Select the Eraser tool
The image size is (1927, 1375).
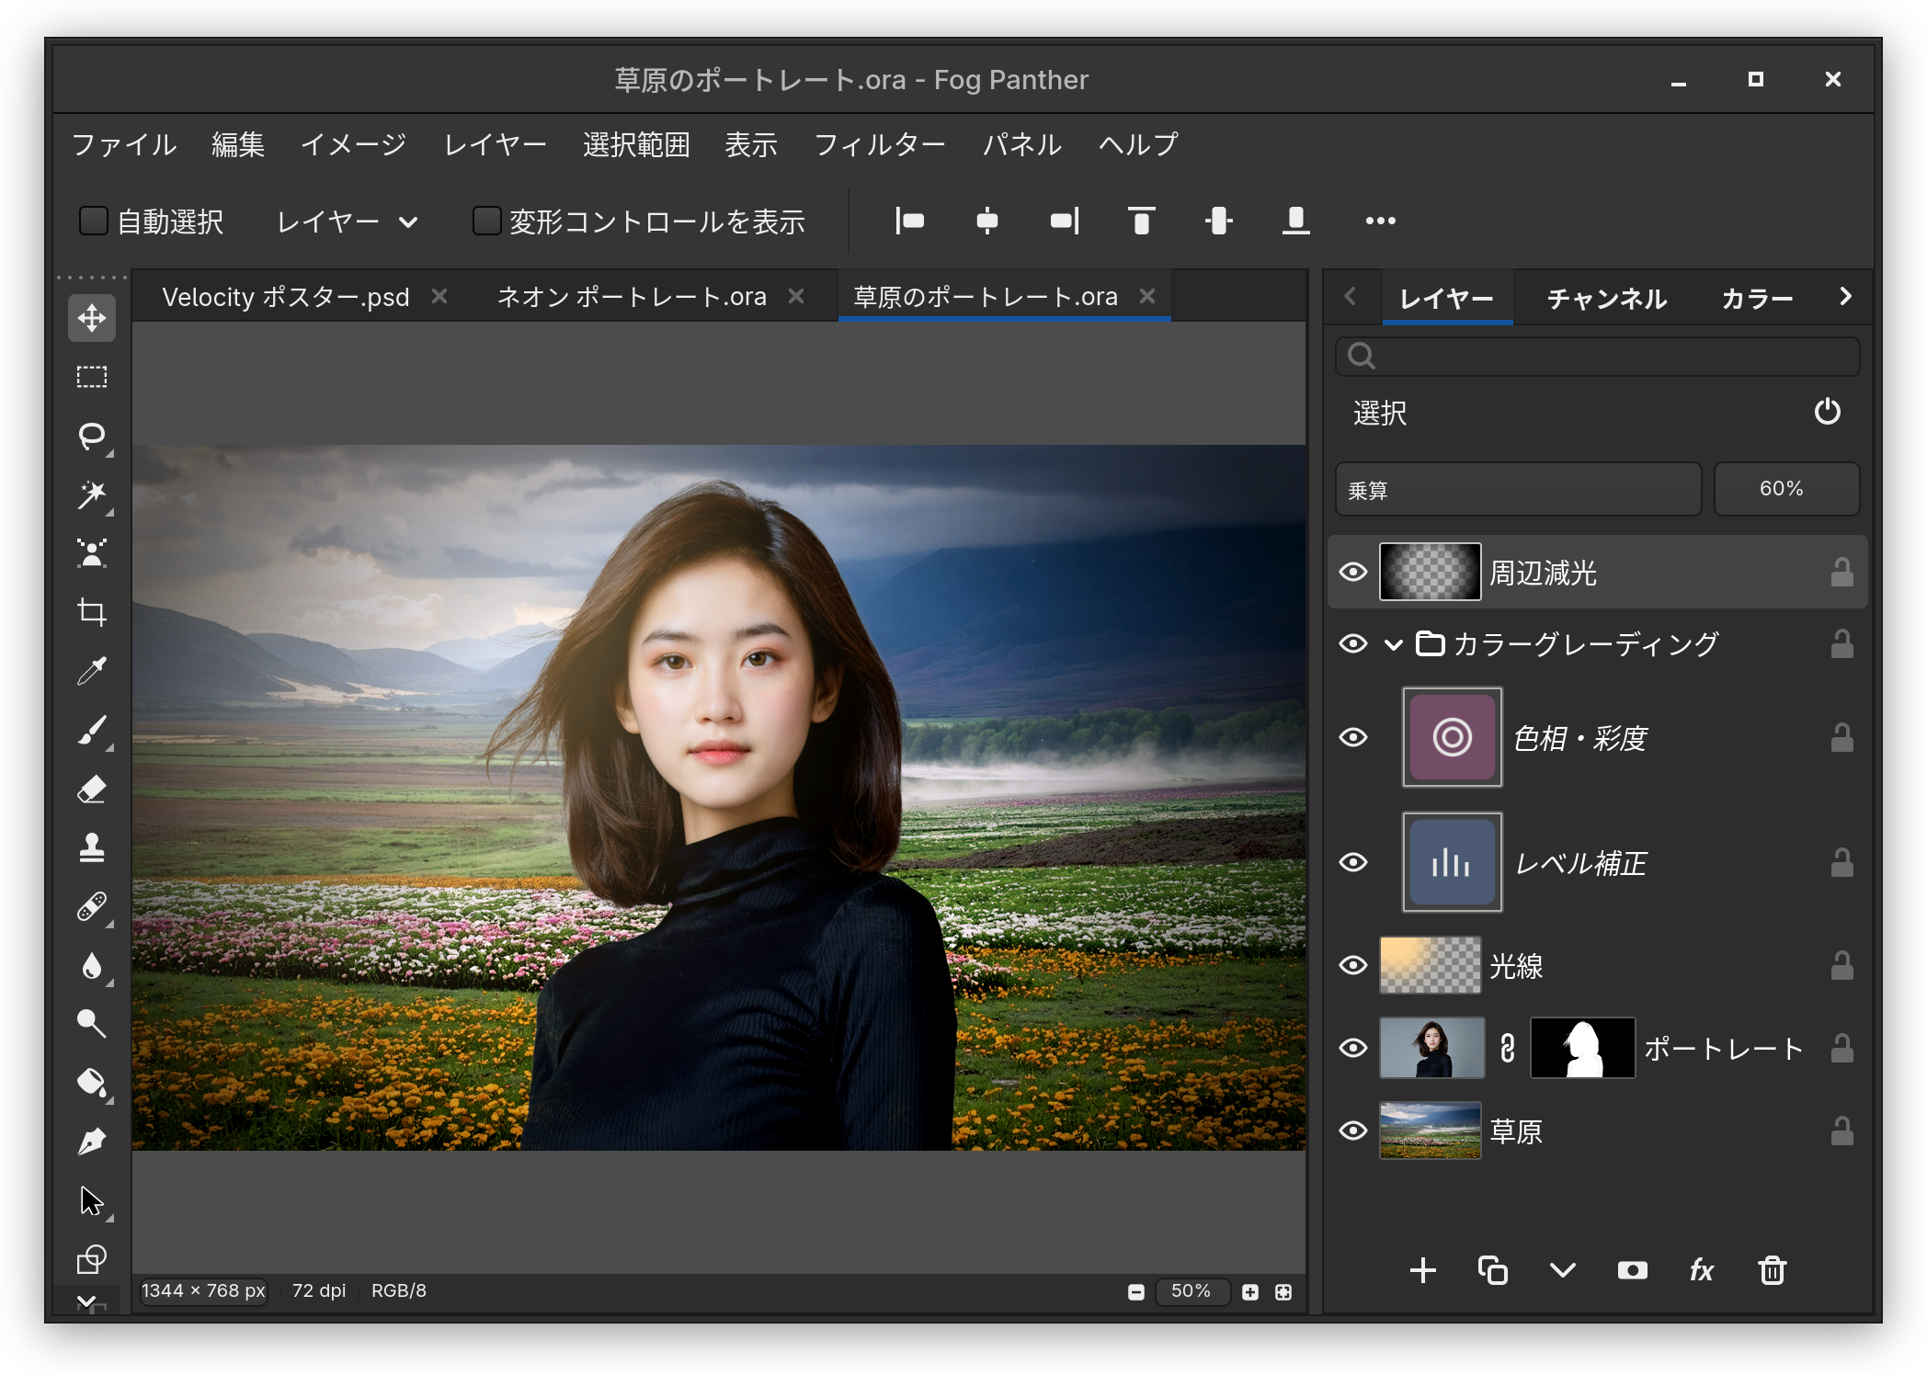point(92,789)
